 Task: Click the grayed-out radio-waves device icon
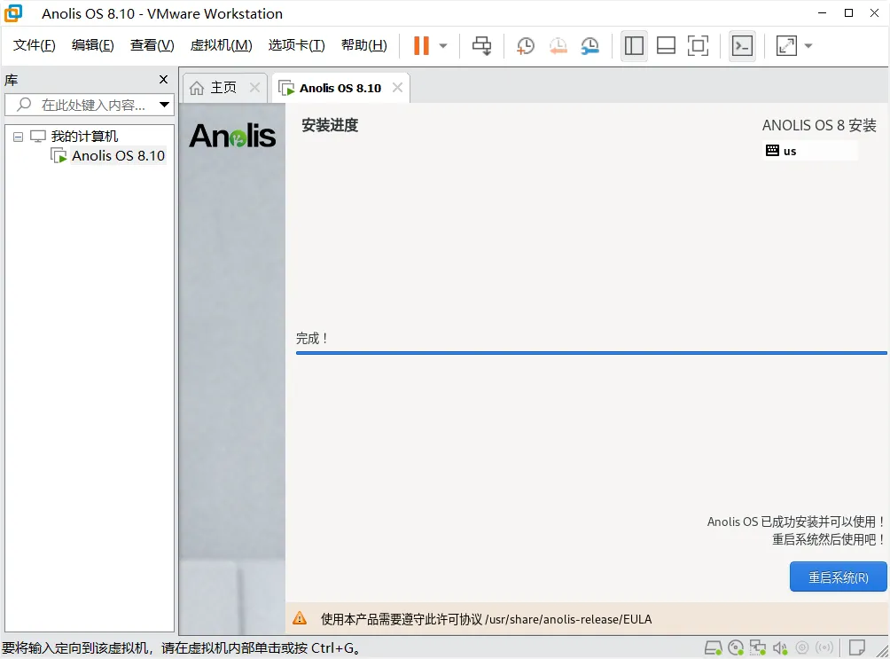824,647
